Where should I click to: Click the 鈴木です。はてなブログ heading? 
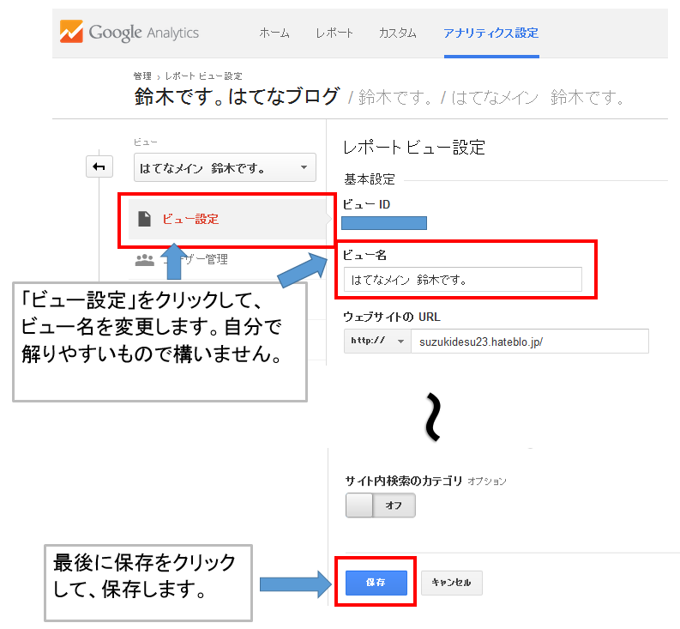point(237,96)
